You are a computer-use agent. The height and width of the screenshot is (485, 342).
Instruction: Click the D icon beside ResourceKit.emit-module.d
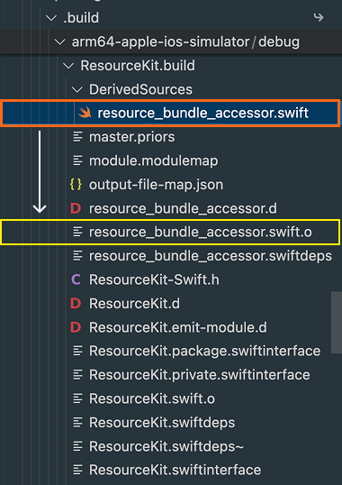(76, 327)
